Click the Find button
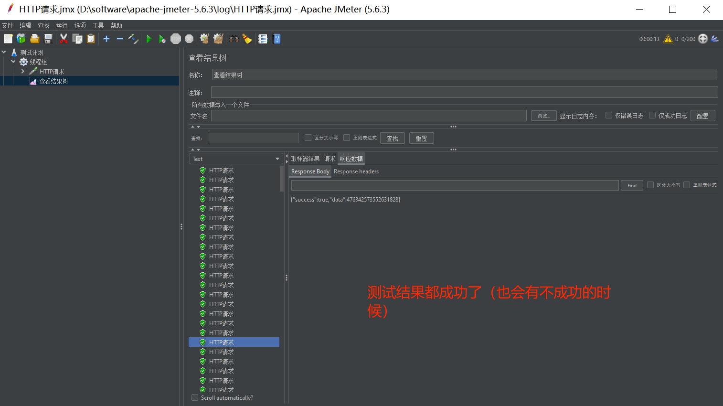This screenshot has width=723, height=406. click(632, 185)
